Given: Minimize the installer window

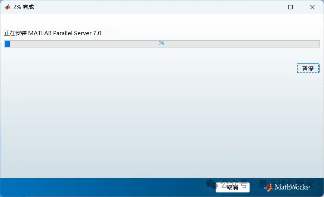Looking at the screenshot, I should pos(269,7).
